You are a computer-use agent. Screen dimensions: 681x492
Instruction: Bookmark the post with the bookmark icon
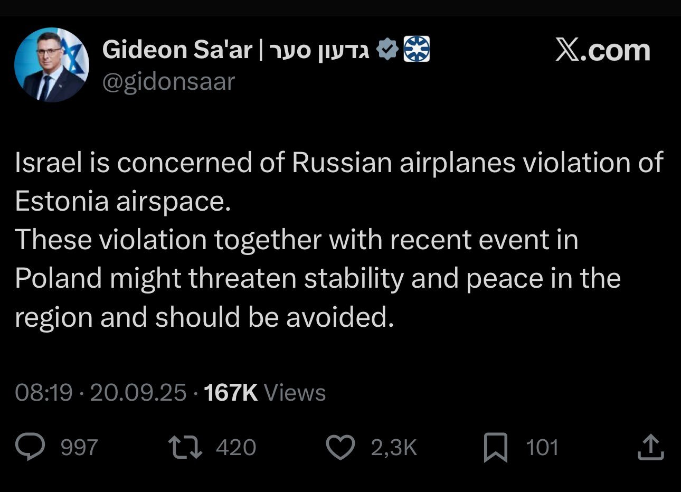pos(496,447)
